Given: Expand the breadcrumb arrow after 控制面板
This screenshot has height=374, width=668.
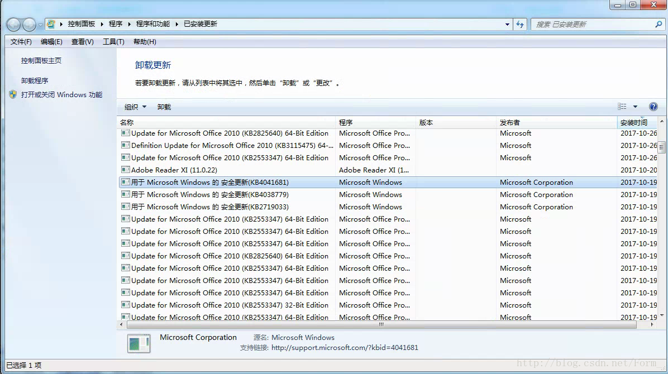Looking at the screenshot, I should click(x=102, y=24).
